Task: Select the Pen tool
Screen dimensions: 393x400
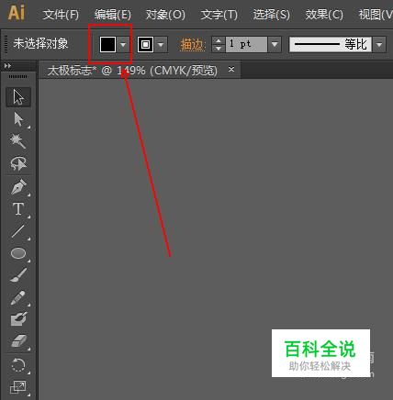Action: click(x=18, y=186)
